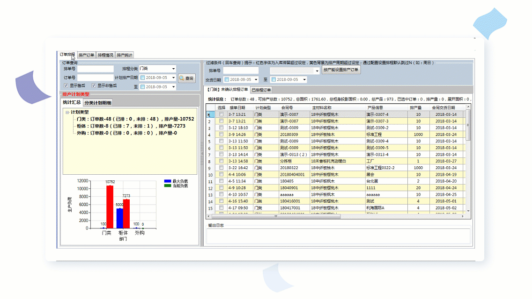Image resolution: width=532 pixels, height=299 pixels.
Task: Open empty combo box beside filter 排单号
Action: [x=317, y=71]
